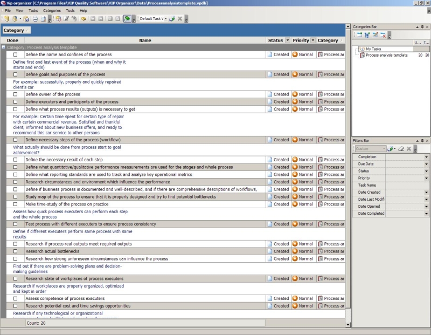Screen dimensions: 431x335
Task: Open Status column filter dropdown arrow
Action: (x=288, y=40)
